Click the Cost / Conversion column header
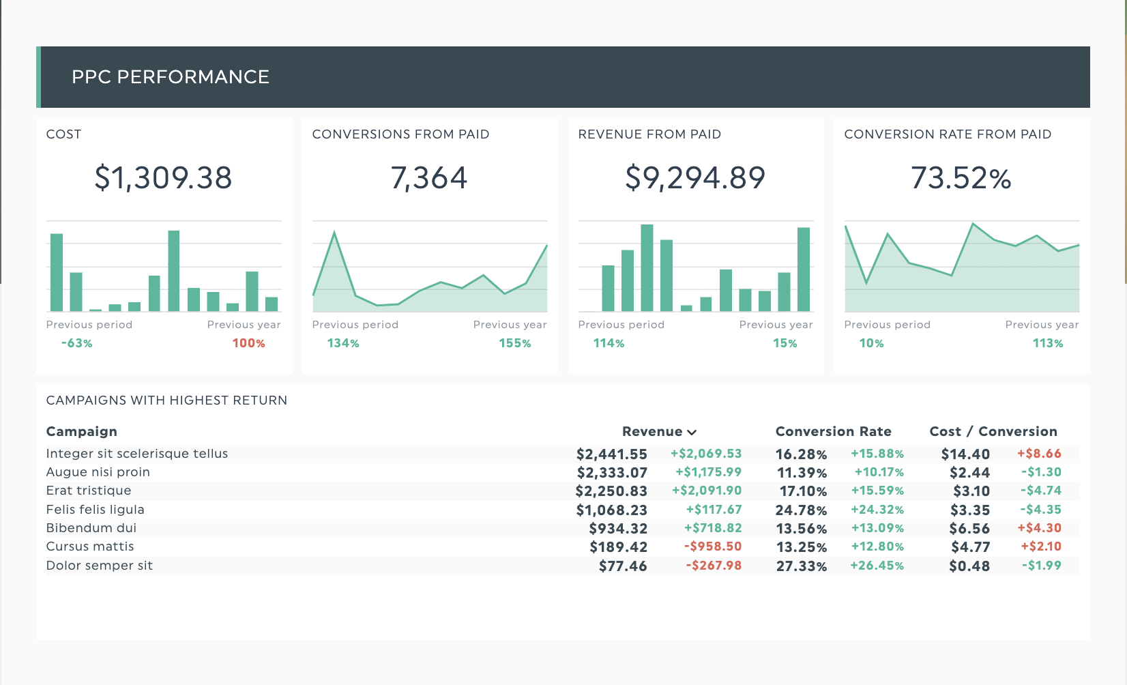Viewport: 1127px width, 685px height. 993,431
